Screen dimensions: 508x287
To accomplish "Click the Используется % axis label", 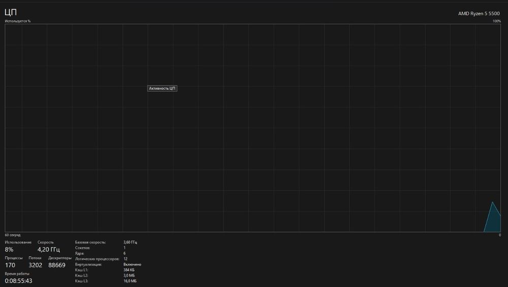I will [18, 21].
